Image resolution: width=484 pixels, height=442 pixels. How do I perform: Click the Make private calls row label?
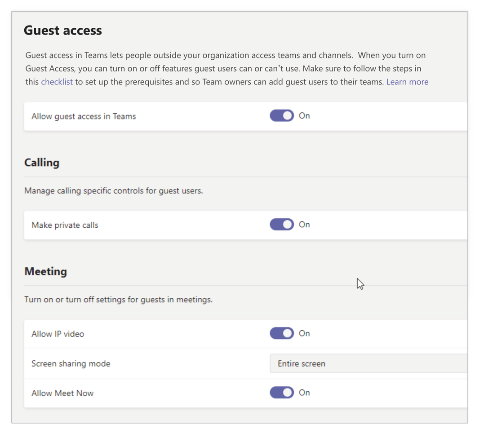pyautogui.click(x=64, y=225)
